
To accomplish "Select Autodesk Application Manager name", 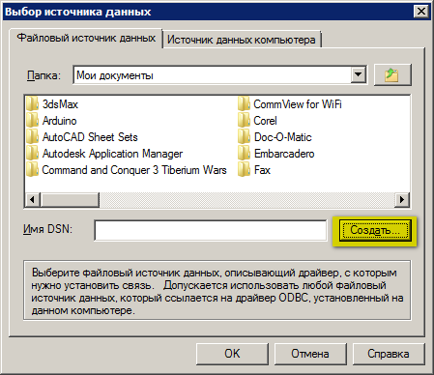I will [112, 154].
